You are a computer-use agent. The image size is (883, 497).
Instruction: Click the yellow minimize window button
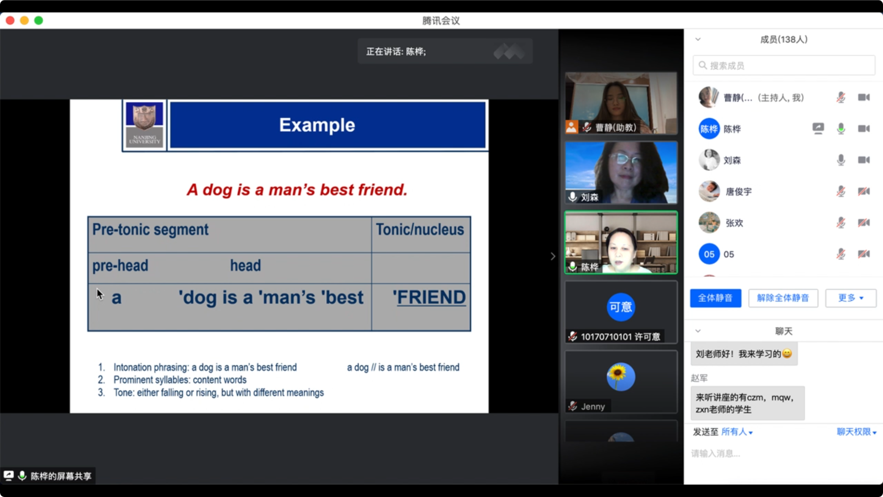click(24, 21)
